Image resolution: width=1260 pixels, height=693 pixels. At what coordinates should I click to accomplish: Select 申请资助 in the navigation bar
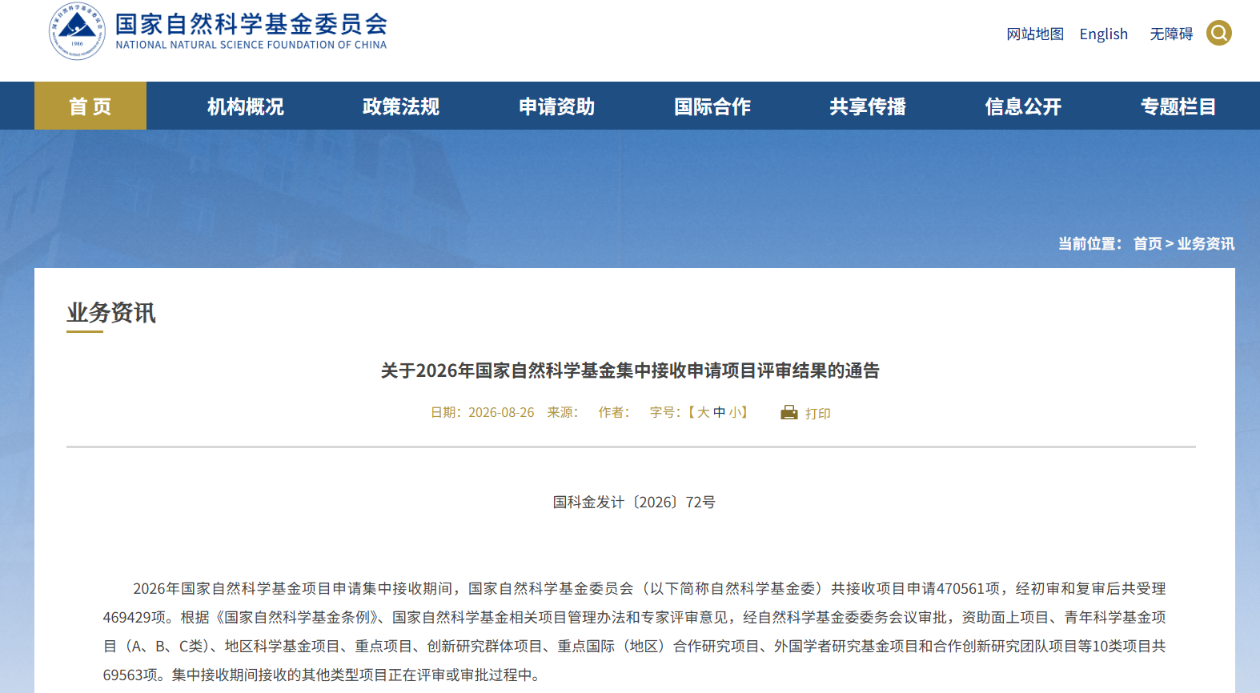click(x=557, y=106)
